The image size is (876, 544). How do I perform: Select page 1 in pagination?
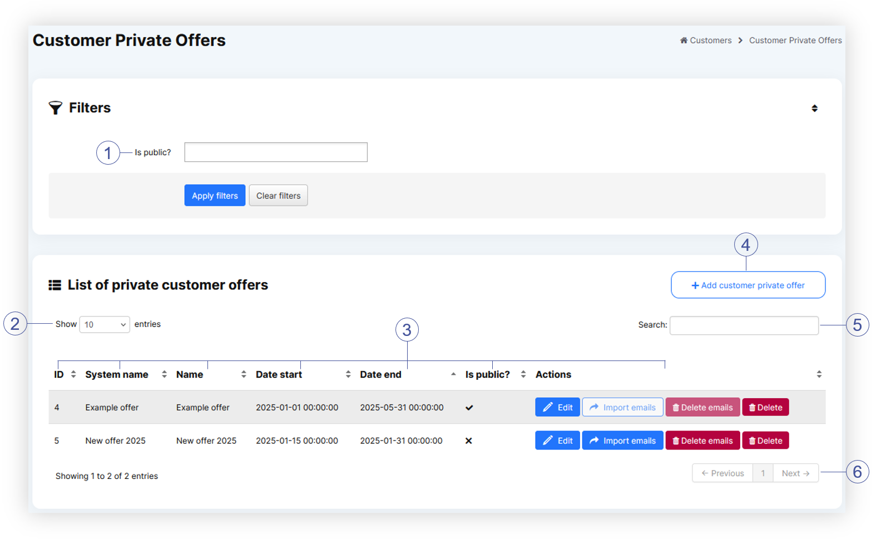(763, 473)
